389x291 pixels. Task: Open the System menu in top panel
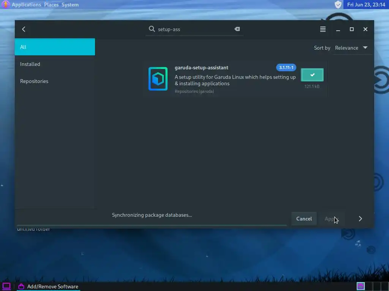[70, 5]
